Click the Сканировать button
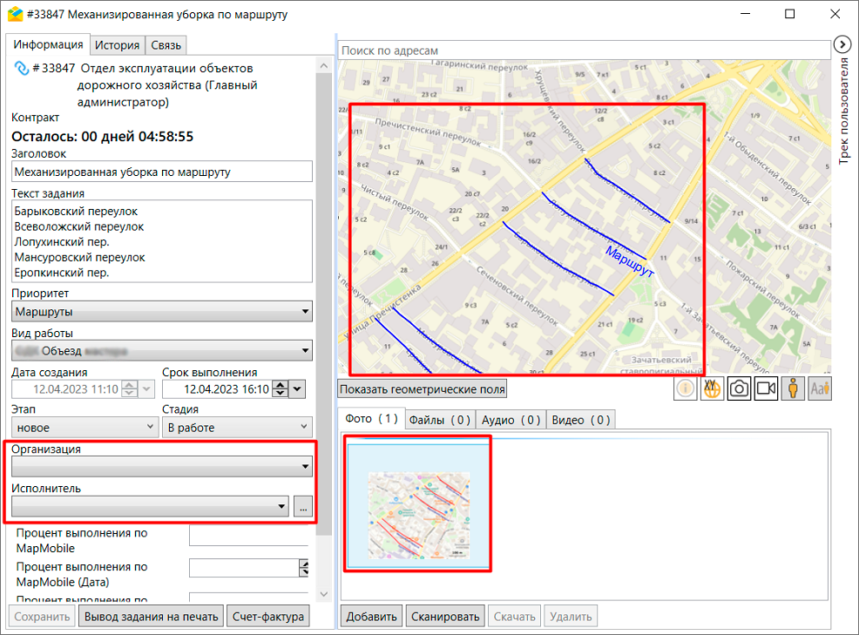Screen dimensions: 859x635 [444, 617]
